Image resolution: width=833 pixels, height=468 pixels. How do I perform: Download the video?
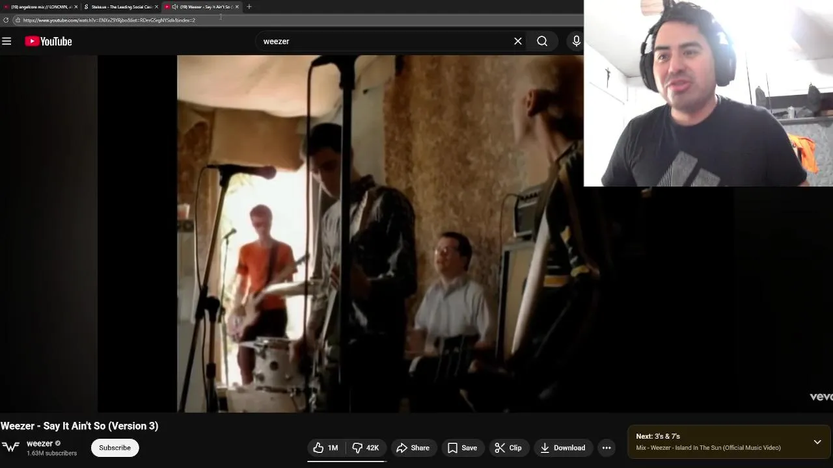pos(563,448)
